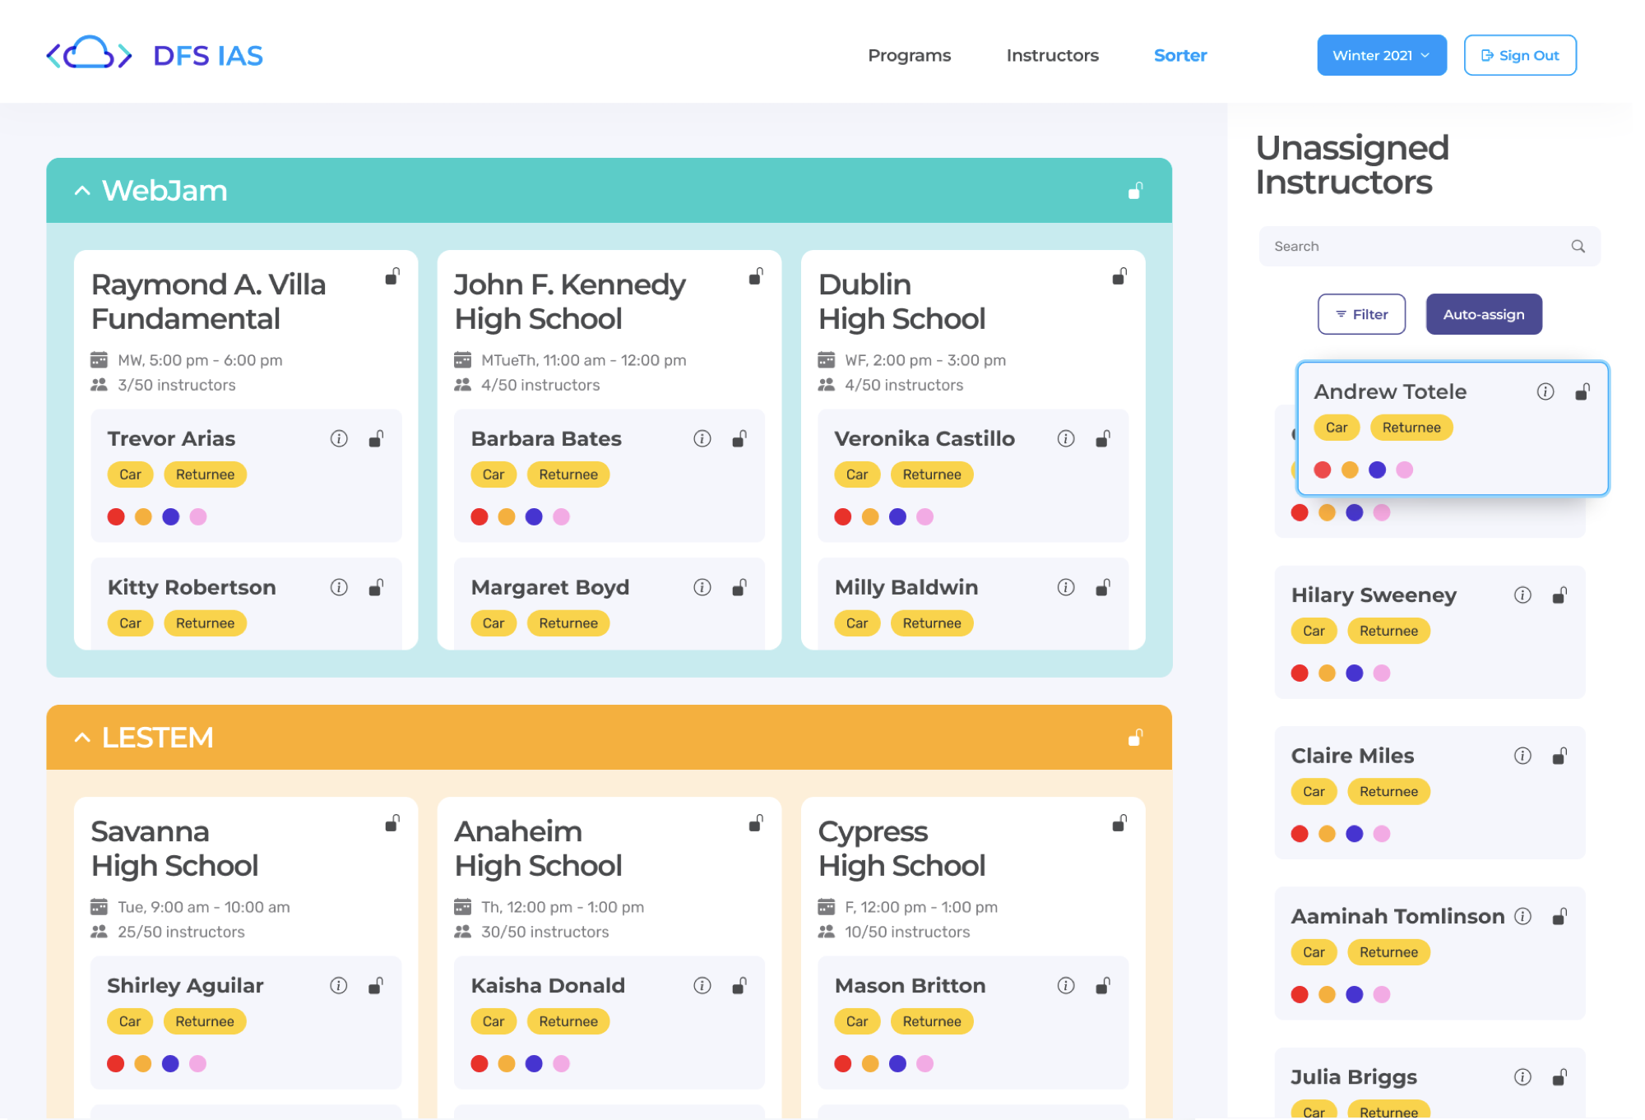The height and width of the screenshot is (1120, 1645).
Task: Toggle lock on Milly Baldwin
Action: click(x=1102, y=587)
